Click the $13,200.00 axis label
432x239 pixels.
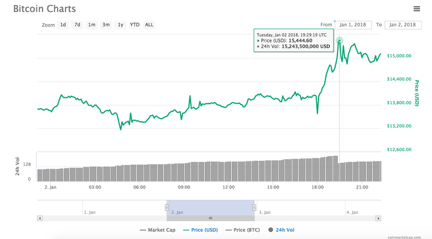(x=399, y=126)
